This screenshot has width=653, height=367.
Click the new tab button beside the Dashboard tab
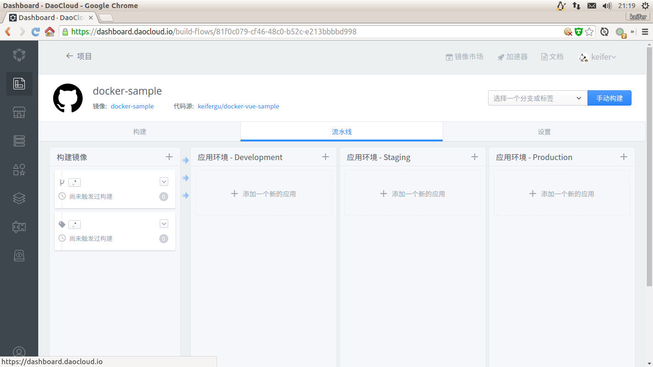point(106,18)
